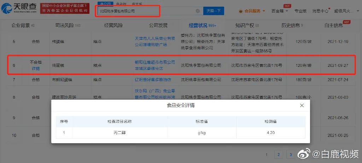Open 天津市人人乐商业有限公司 store link
The image size is (362, 163).
(x=155, y=42)
